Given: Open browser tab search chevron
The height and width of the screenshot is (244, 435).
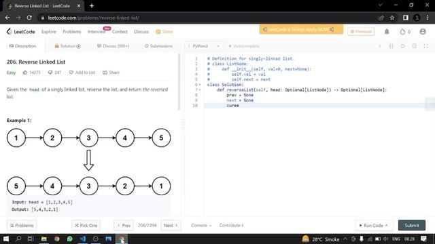Looking at the screenshot, I should (x=381, y=5).
